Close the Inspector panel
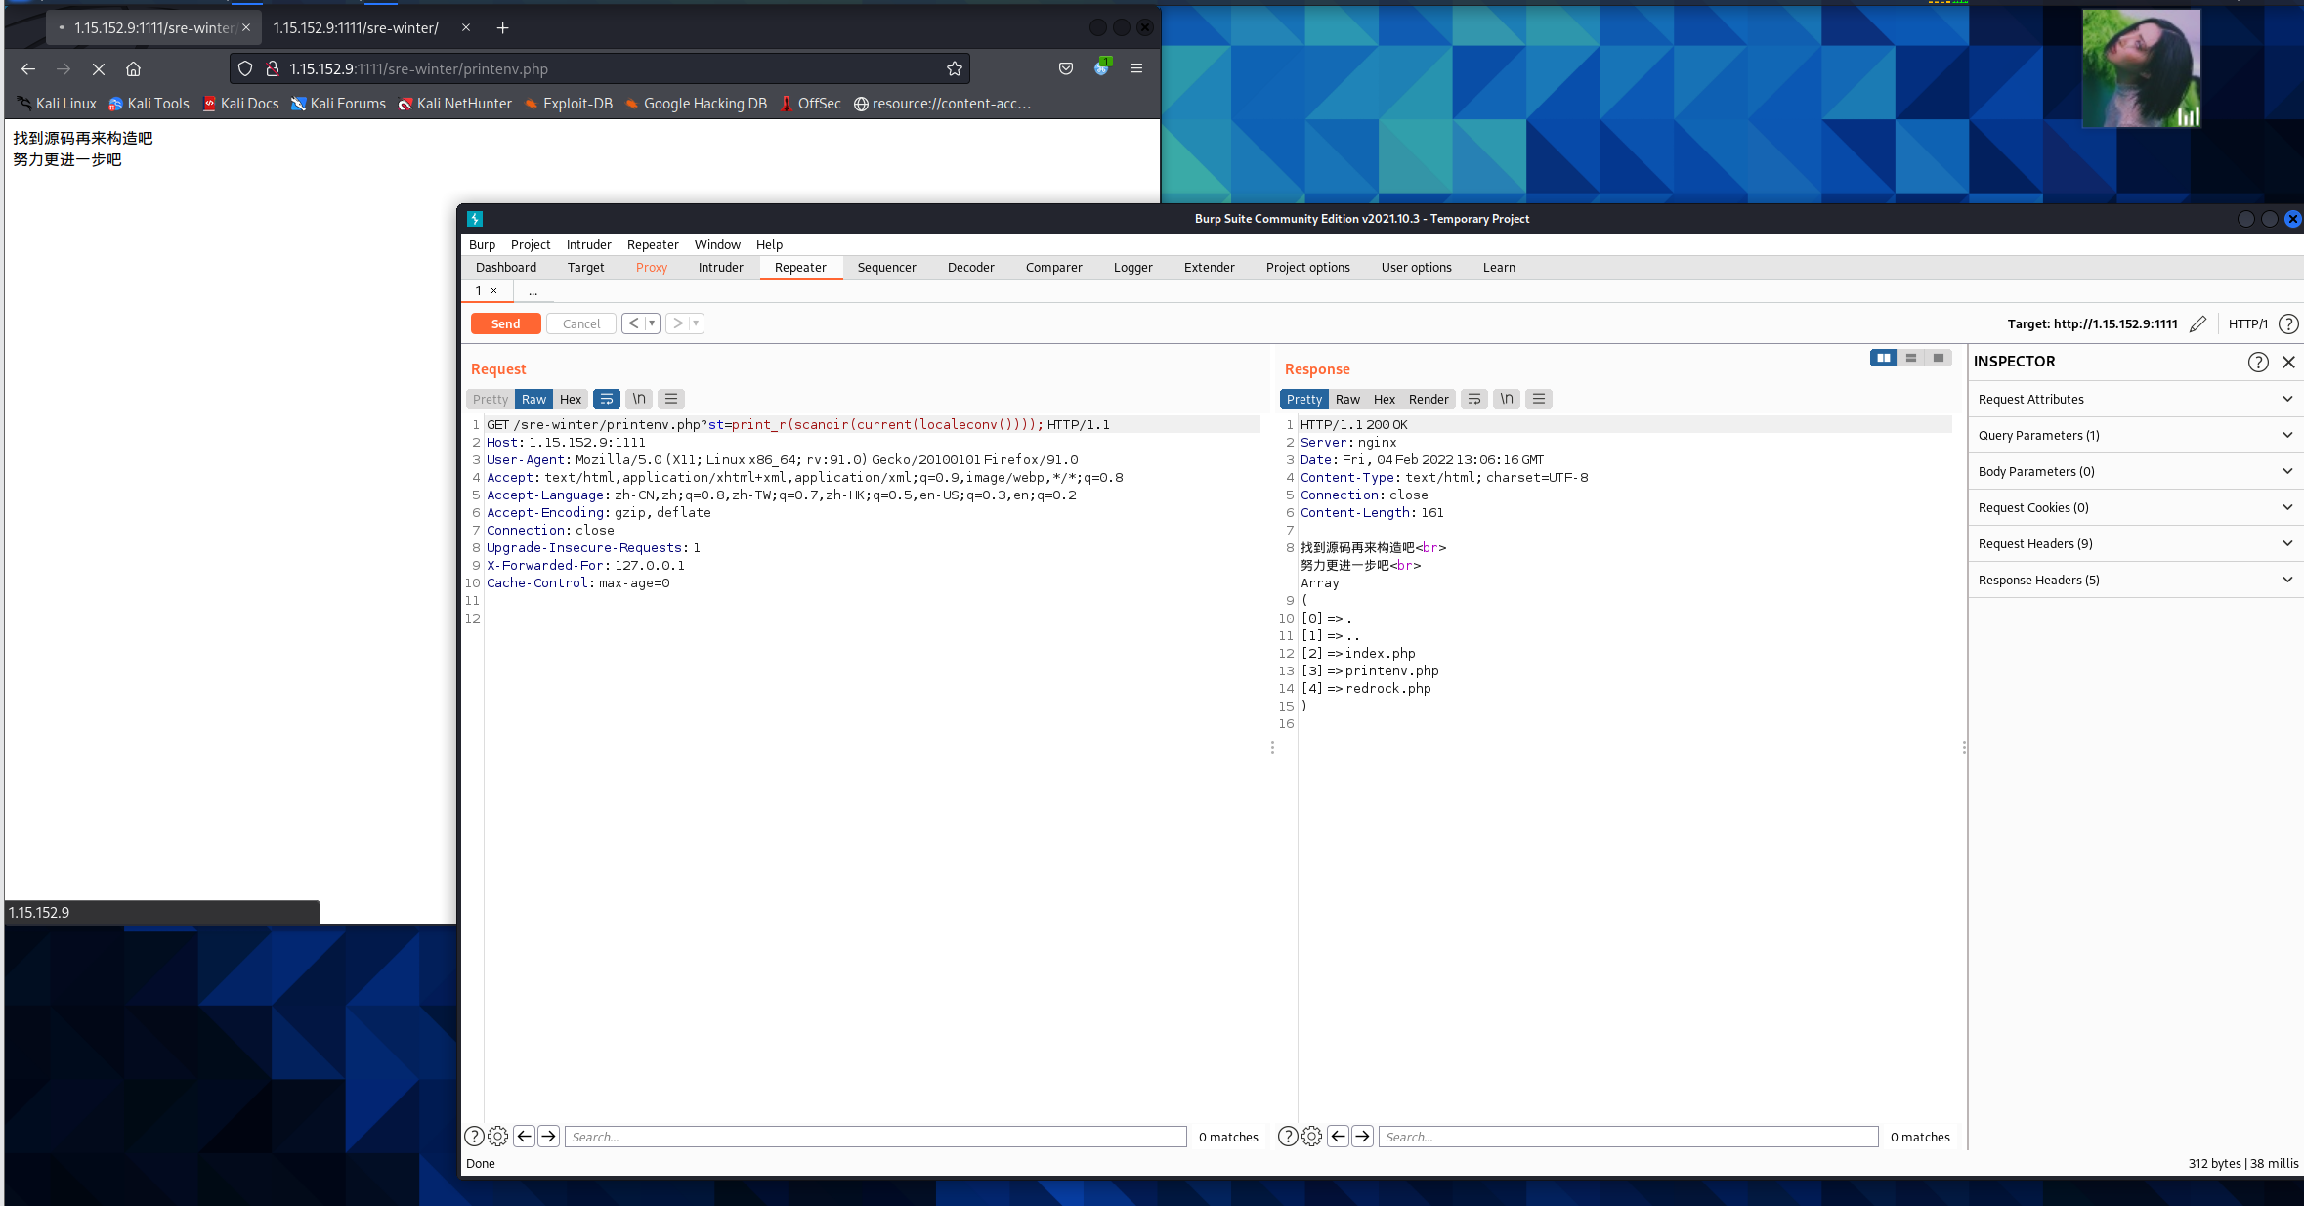Screen dimensions: 2304x1206 (x=2288, y=362)
